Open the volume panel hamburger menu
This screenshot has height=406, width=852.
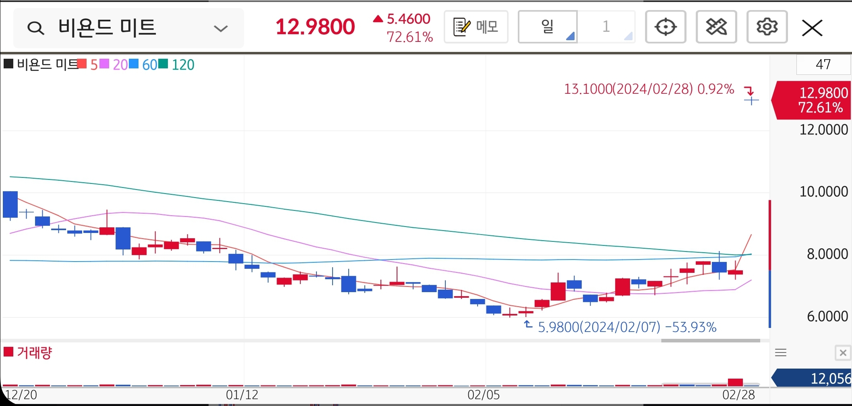point(781,353)
